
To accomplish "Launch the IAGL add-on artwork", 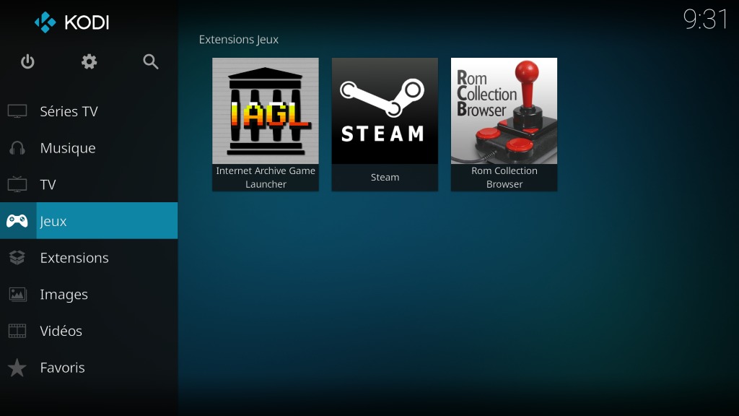I will [266, 110].
